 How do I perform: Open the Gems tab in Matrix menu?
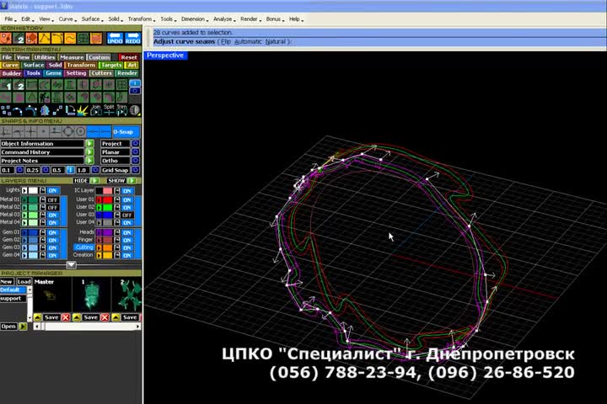click(x=54, y=73)
